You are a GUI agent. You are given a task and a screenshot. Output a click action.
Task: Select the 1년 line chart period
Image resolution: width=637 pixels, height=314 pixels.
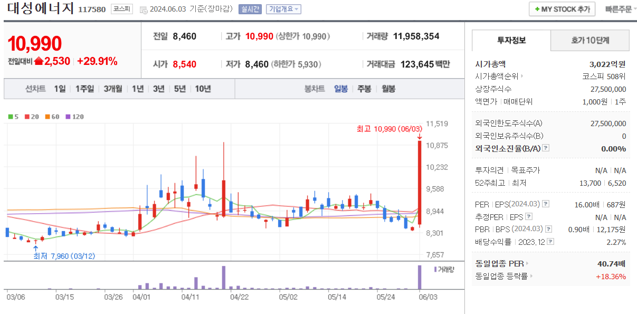[138, 89]
